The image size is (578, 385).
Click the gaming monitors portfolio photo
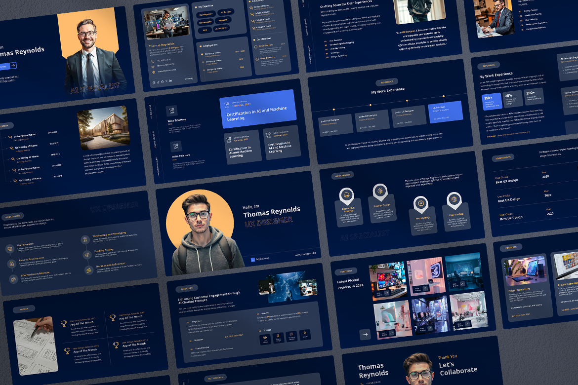(388, 281)
